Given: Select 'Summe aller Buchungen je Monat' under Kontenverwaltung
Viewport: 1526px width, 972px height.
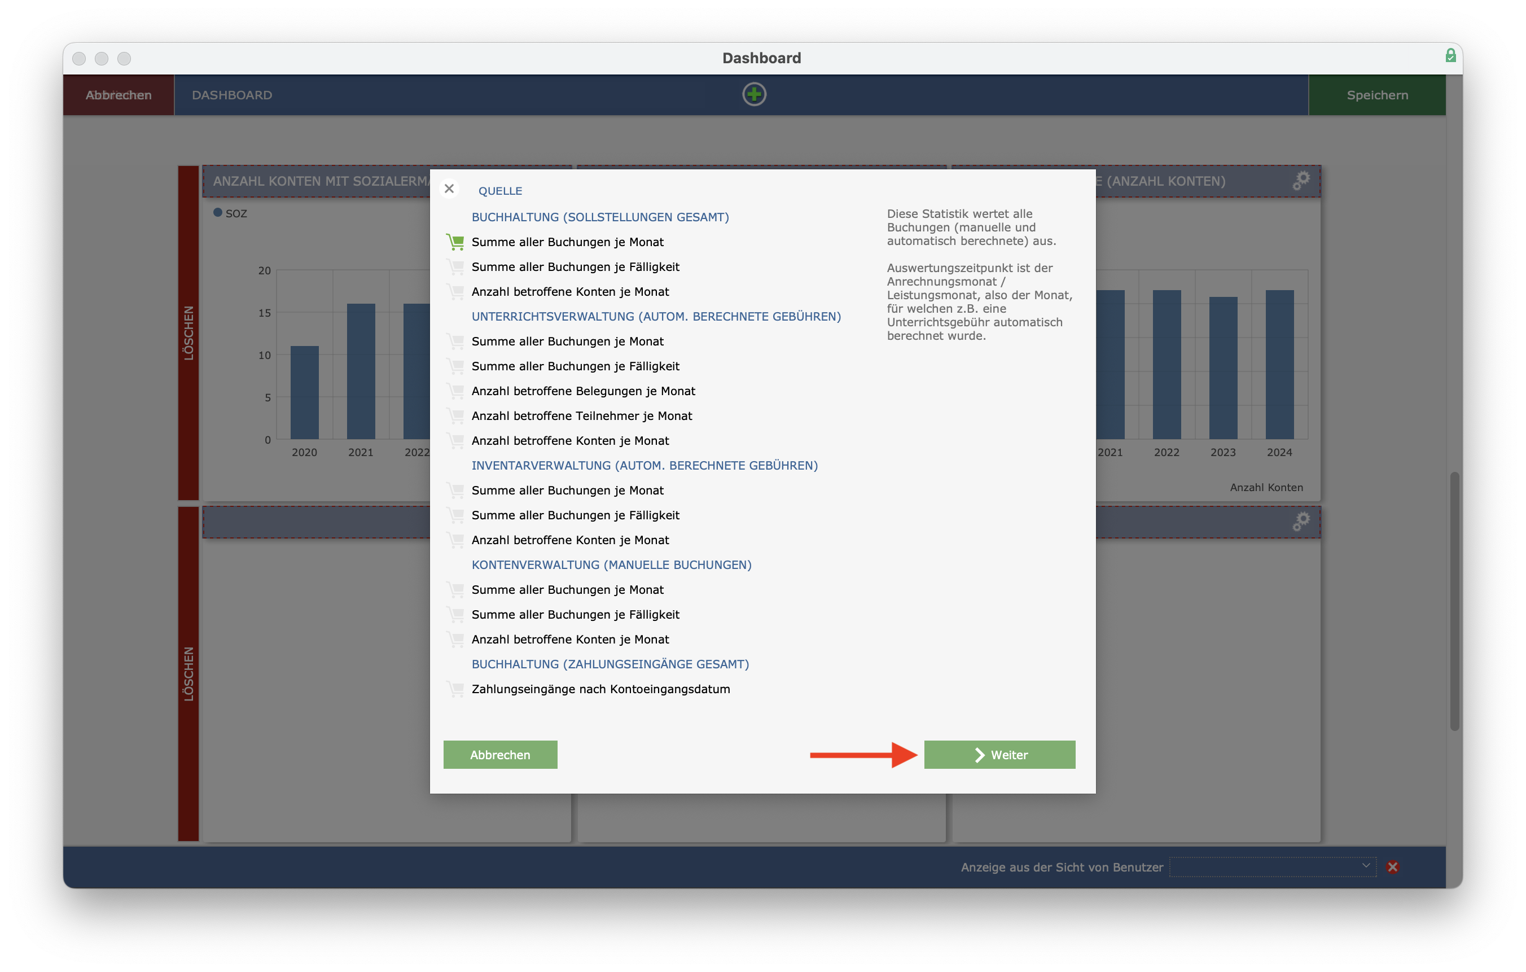Looking at the screenshot, I should (567, 590).
